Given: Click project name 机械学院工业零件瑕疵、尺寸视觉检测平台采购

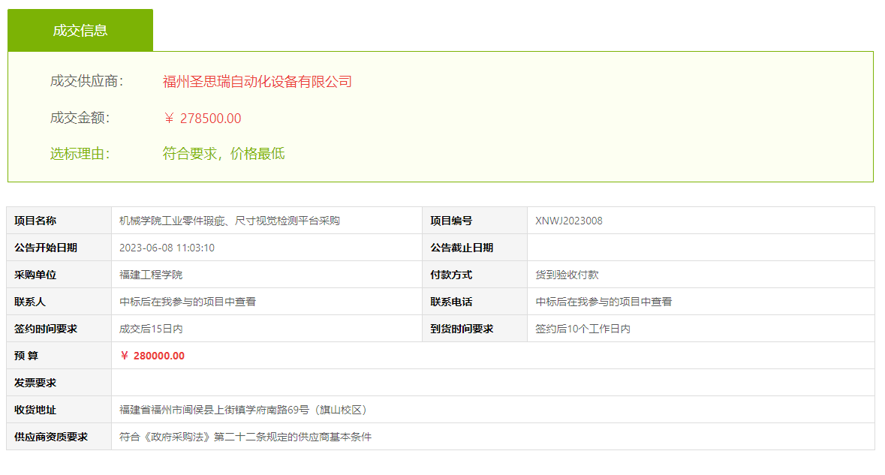Looking at the screenshot, I should pyautogui.click(x=230, y=221).
